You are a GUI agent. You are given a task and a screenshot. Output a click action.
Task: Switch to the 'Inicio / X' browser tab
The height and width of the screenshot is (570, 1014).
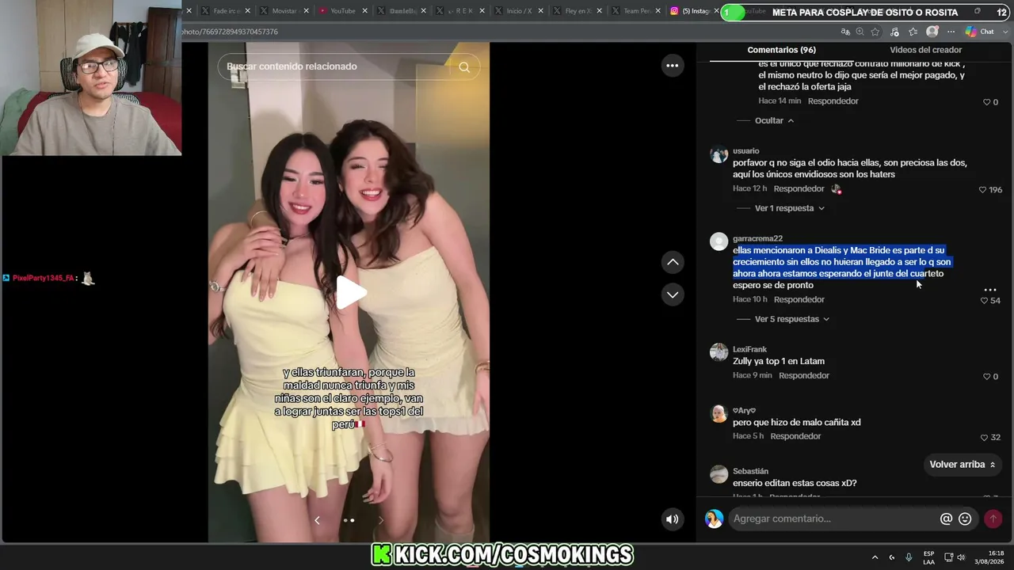518,11
